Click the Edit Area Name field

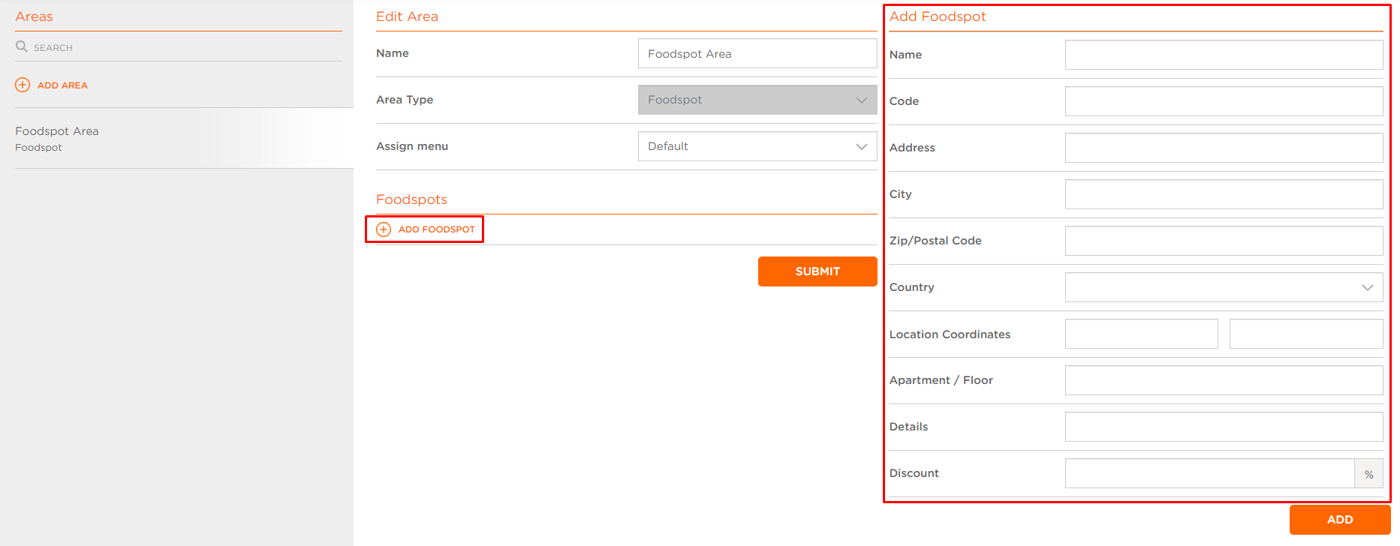(x=757, y=53)
